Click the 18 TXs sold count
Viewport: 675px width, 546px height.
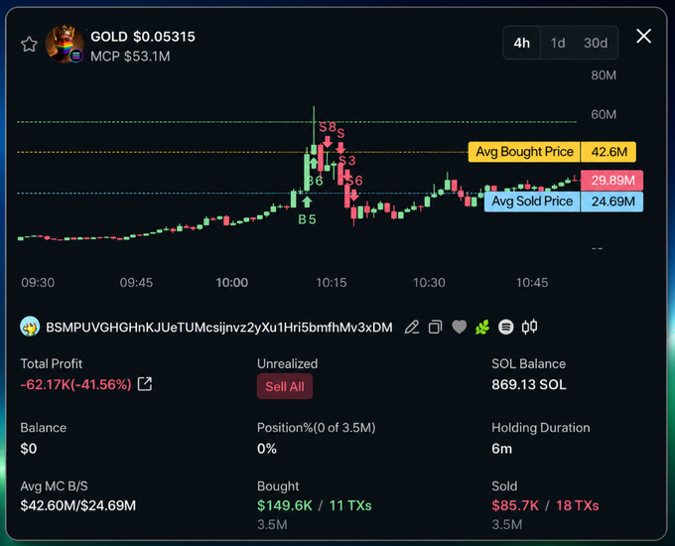coord(578,505)
